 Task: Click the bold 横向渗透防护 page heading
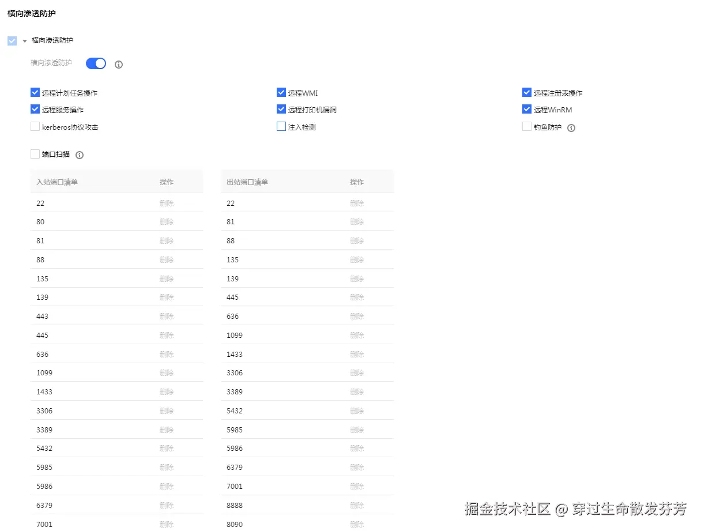point(32,13)
